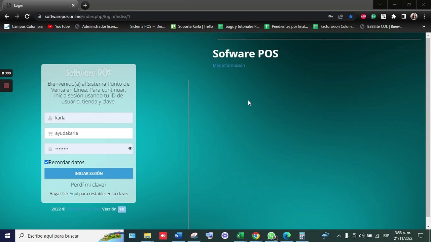Open Microsoft Word from the taskbar
The height and width of the screenshot is (242, 431).
click(178, 236)
